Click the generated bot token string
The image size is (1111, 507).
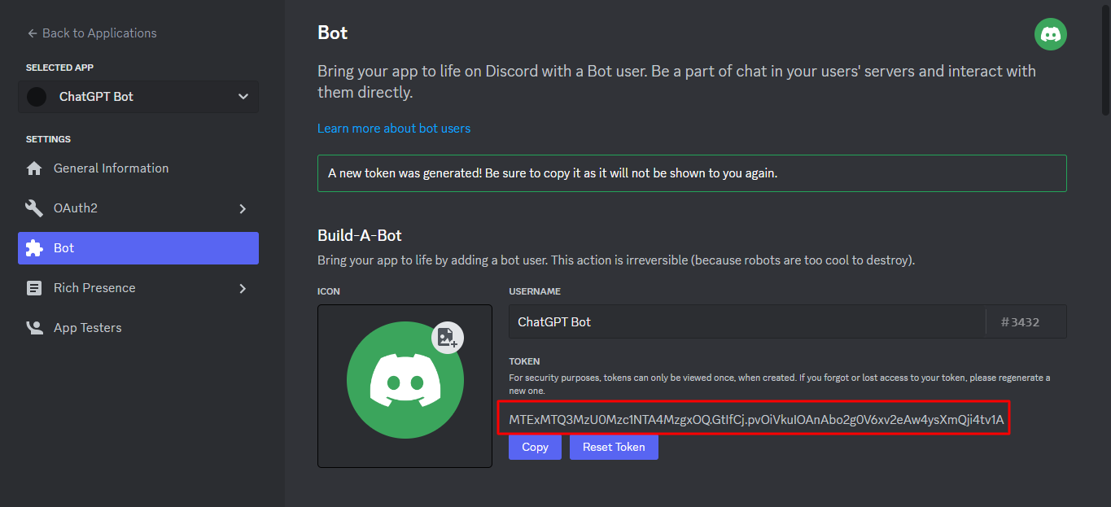[756, 420]
